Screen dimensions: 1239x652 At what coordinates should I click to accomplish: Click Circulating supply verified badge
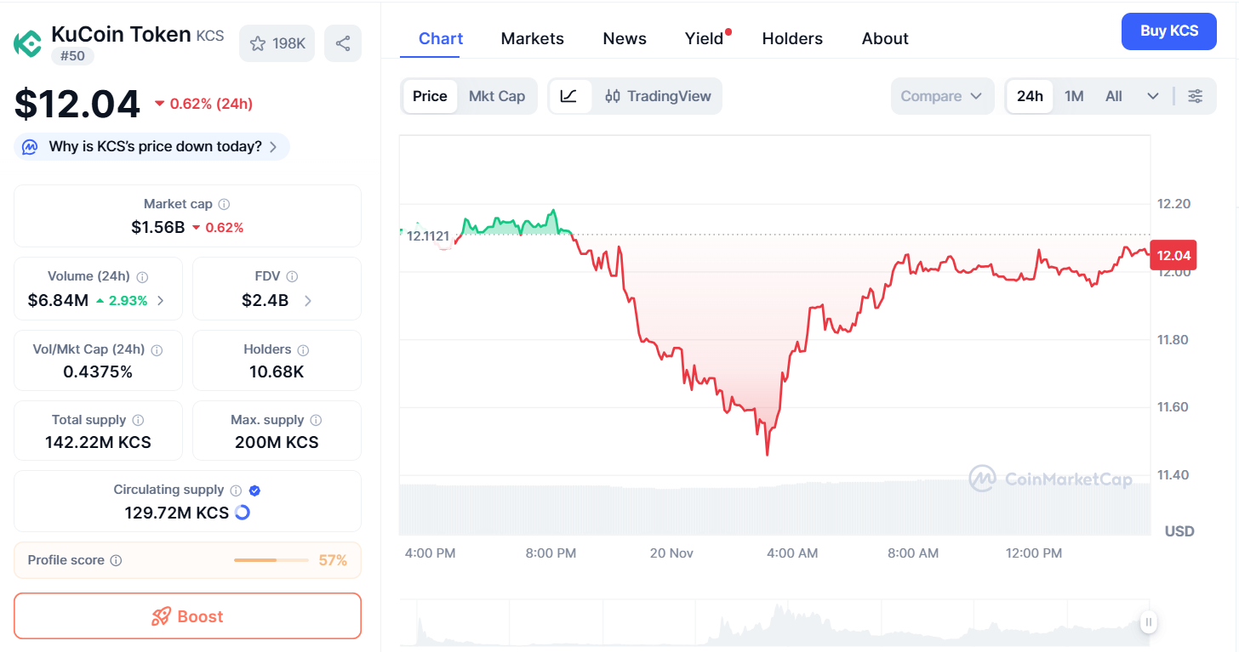point(254,490)
